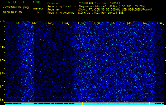Click yellow meteor marker just after 1139

click(x=149, y=104)
